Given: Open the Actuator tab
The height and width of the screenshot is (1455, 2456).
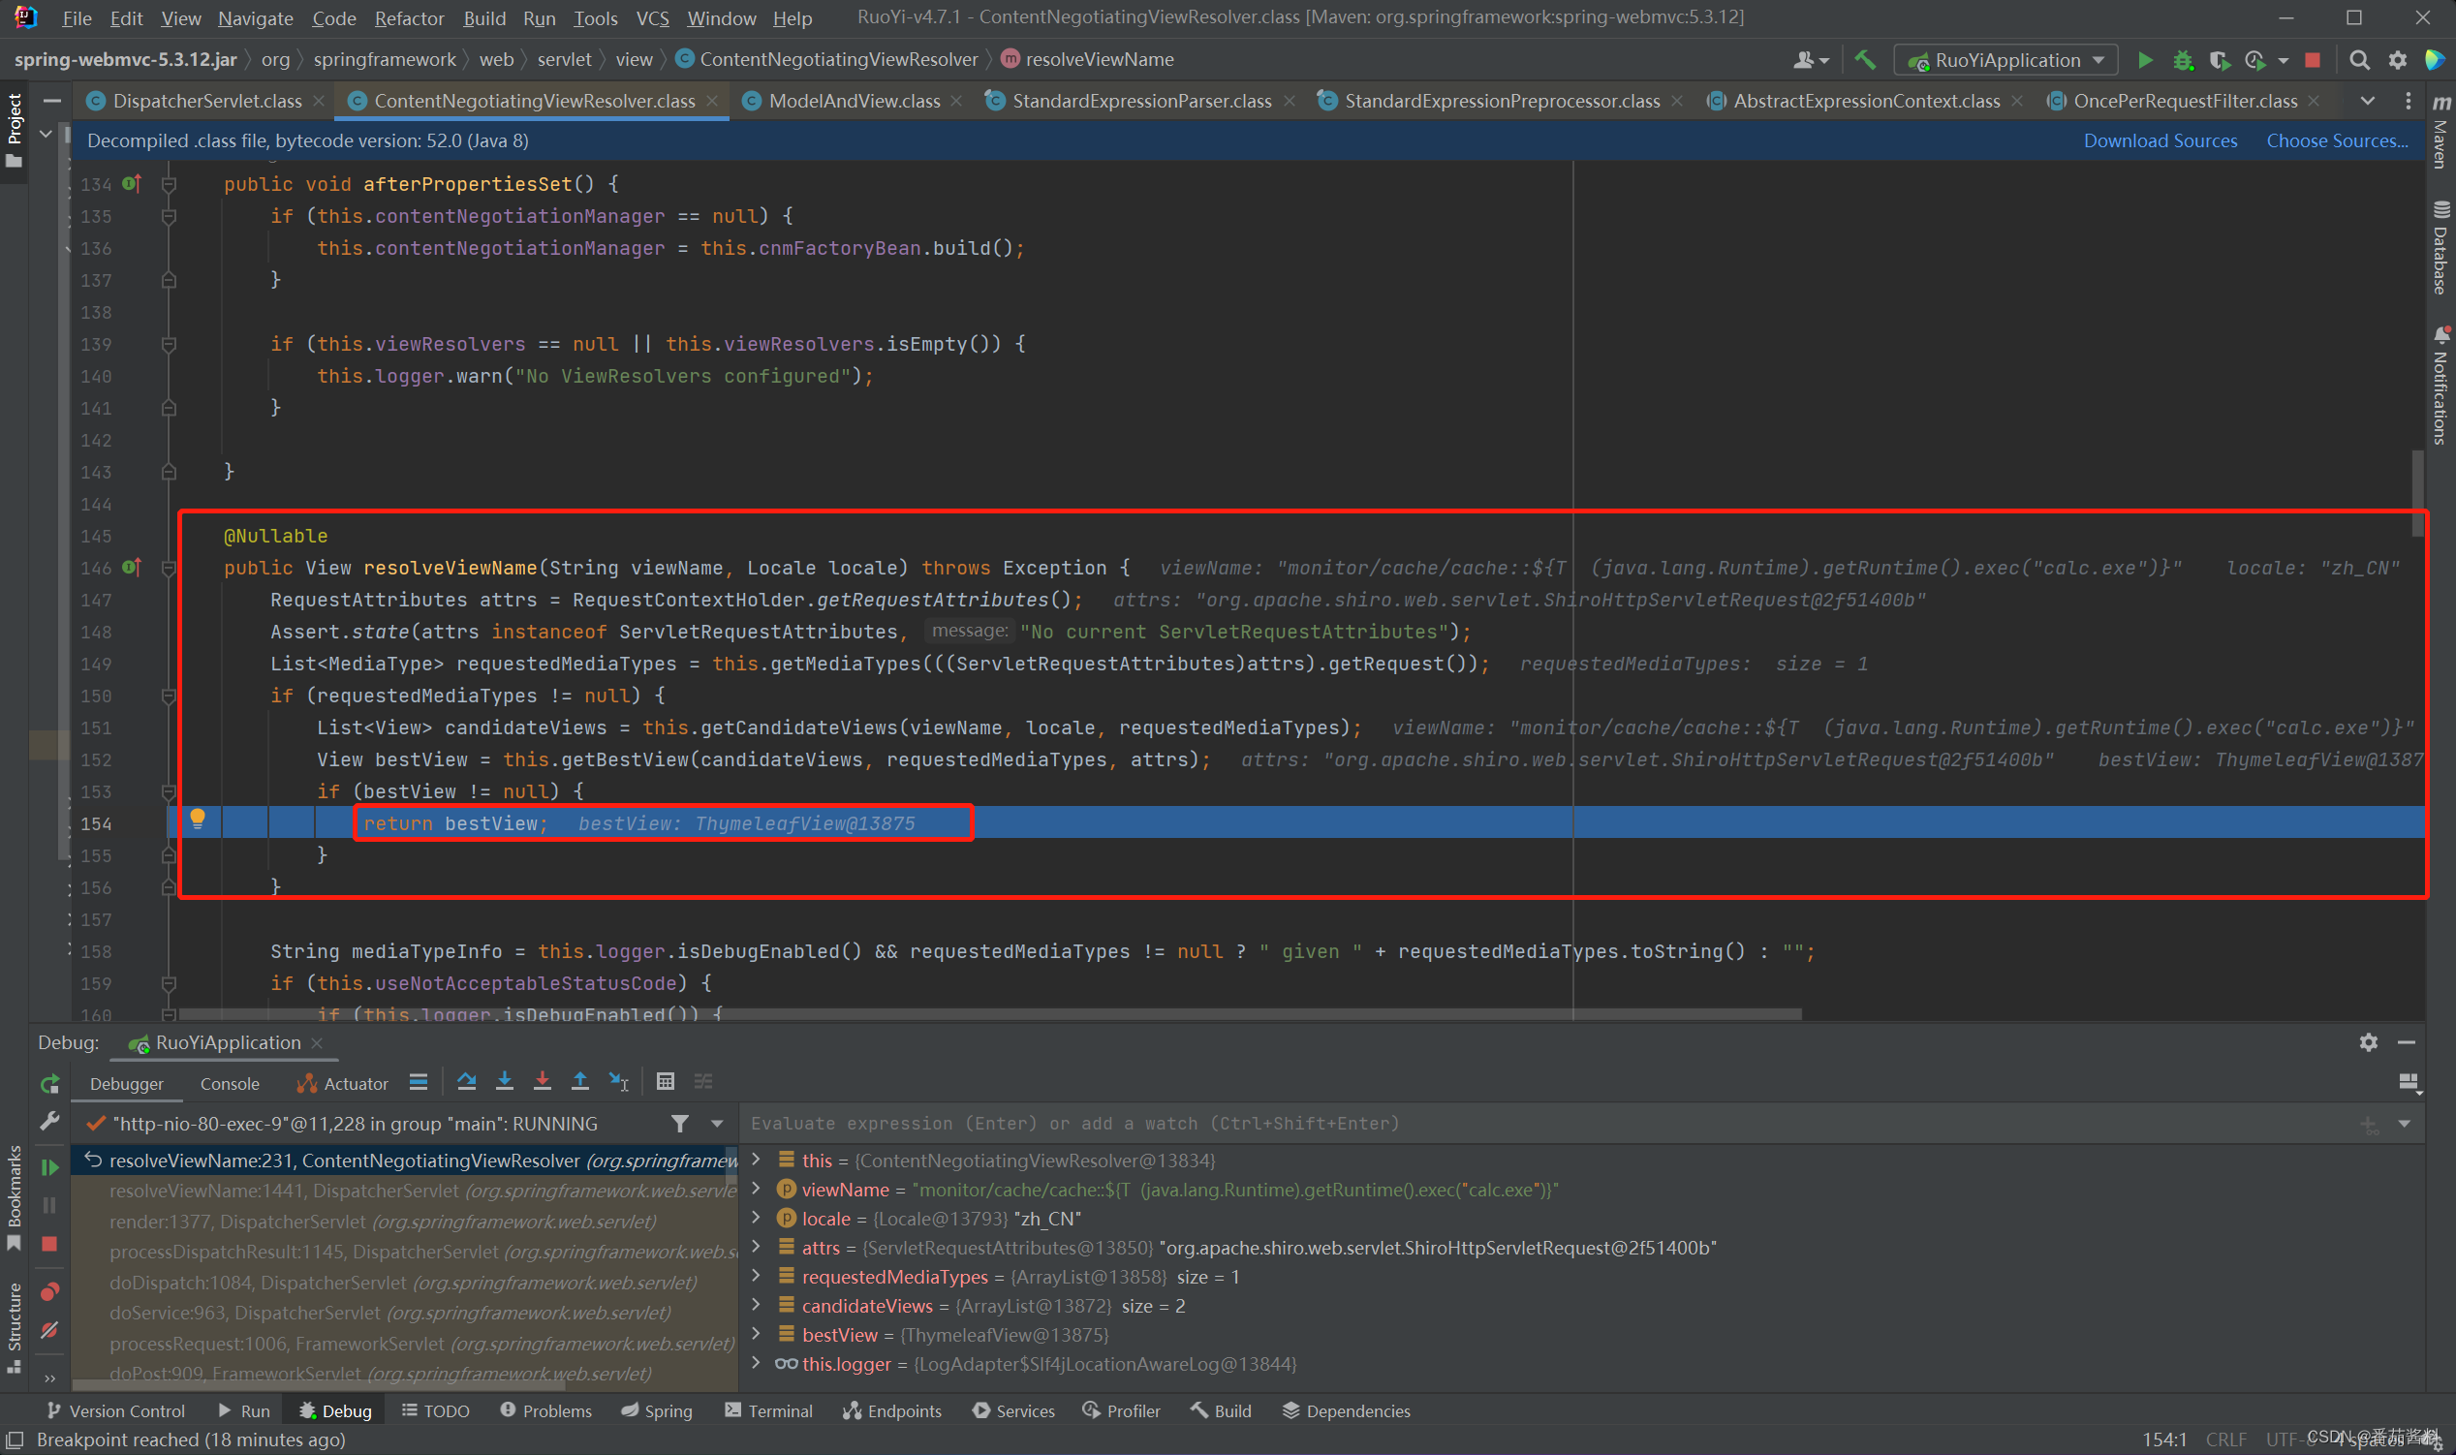Looking at the screenshot, I should pyautogui.click(x=342, y=1083).
